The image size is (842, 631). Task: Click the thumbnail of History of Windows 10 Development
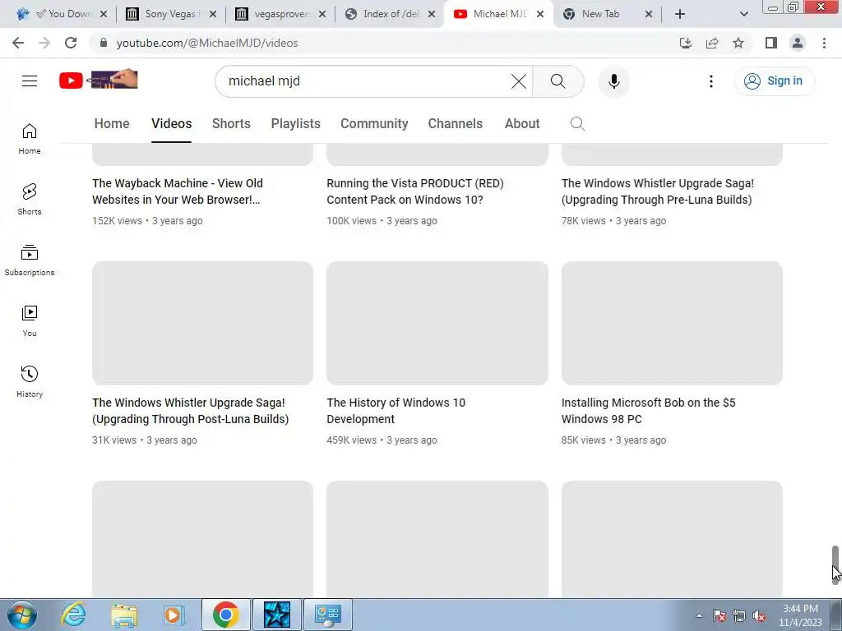(x=437, y=323)
